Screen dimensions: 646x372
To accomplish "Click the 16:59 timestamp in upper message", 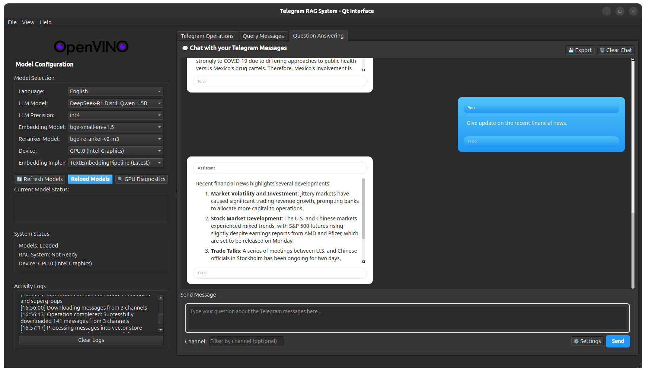I will (202, 81).
